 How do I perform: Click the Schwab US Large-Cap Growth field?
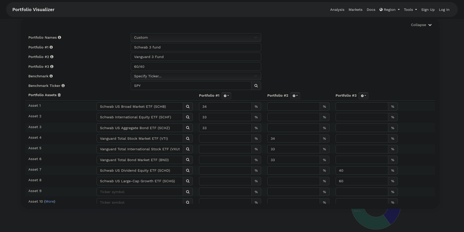tap(140, 181)
